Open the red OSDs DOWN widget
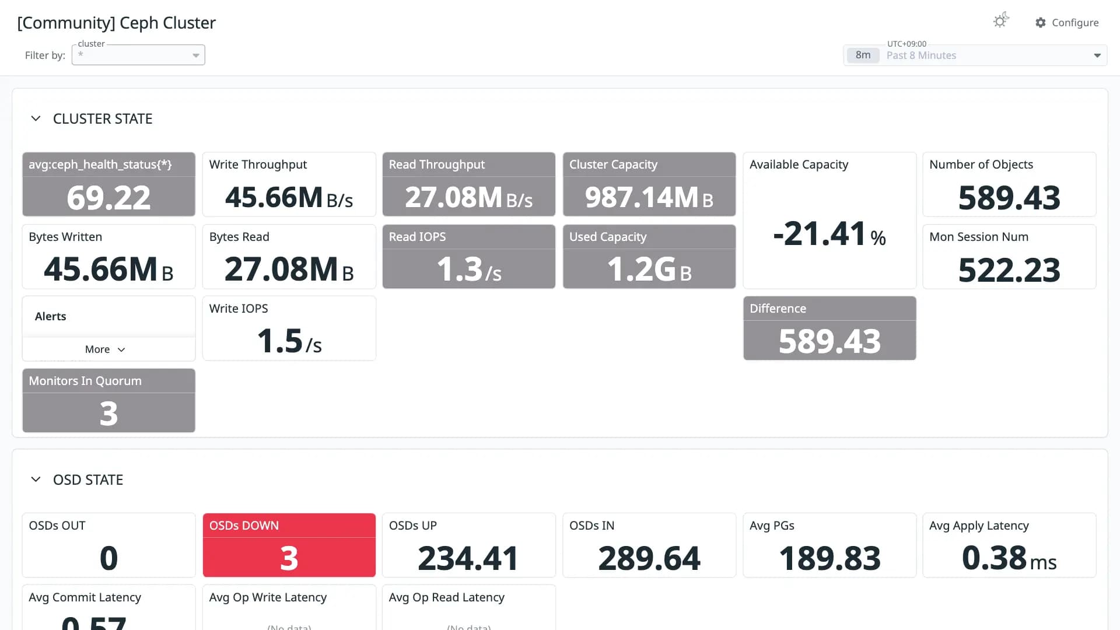1120x630 pixels. pyautogui.click(x=289, y=545)
